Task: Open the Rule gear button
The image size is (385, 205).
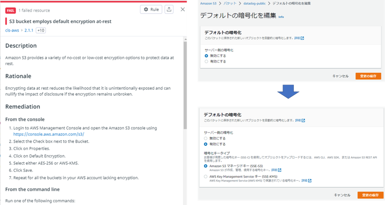Action: point(151,9)
